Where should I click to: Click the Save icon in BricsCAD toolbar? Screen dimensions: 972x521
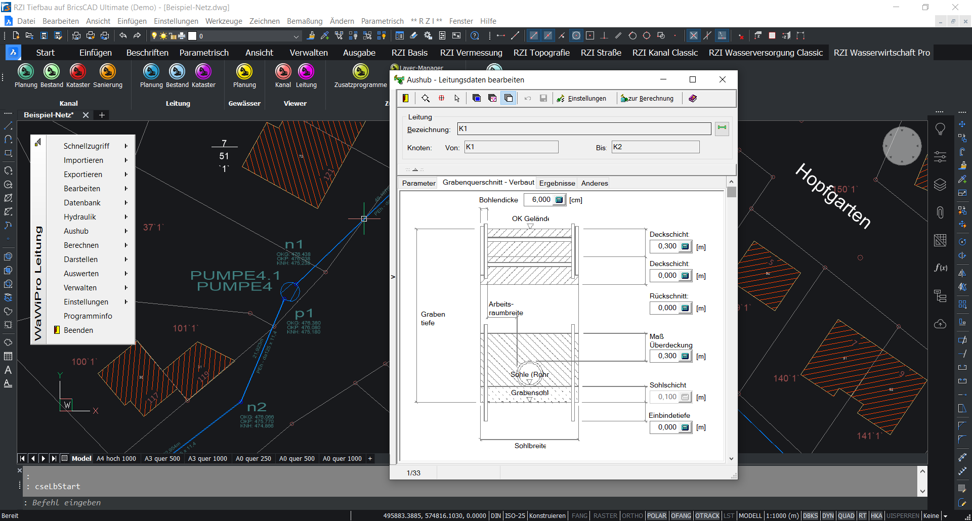44,36
